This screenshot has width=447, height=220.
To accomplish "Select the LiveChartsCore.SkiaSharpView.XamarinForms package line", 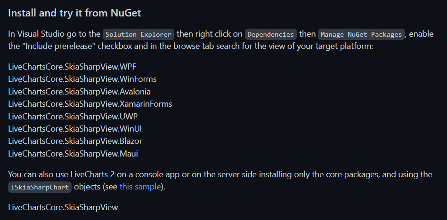I will tap(90, 104).
